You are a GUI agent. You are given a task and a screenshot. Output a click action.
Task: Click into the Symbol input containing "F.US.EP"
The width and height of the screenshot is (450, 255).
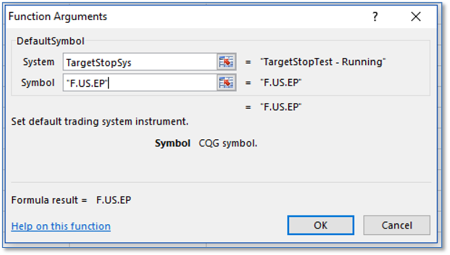[x=139, y=83]
